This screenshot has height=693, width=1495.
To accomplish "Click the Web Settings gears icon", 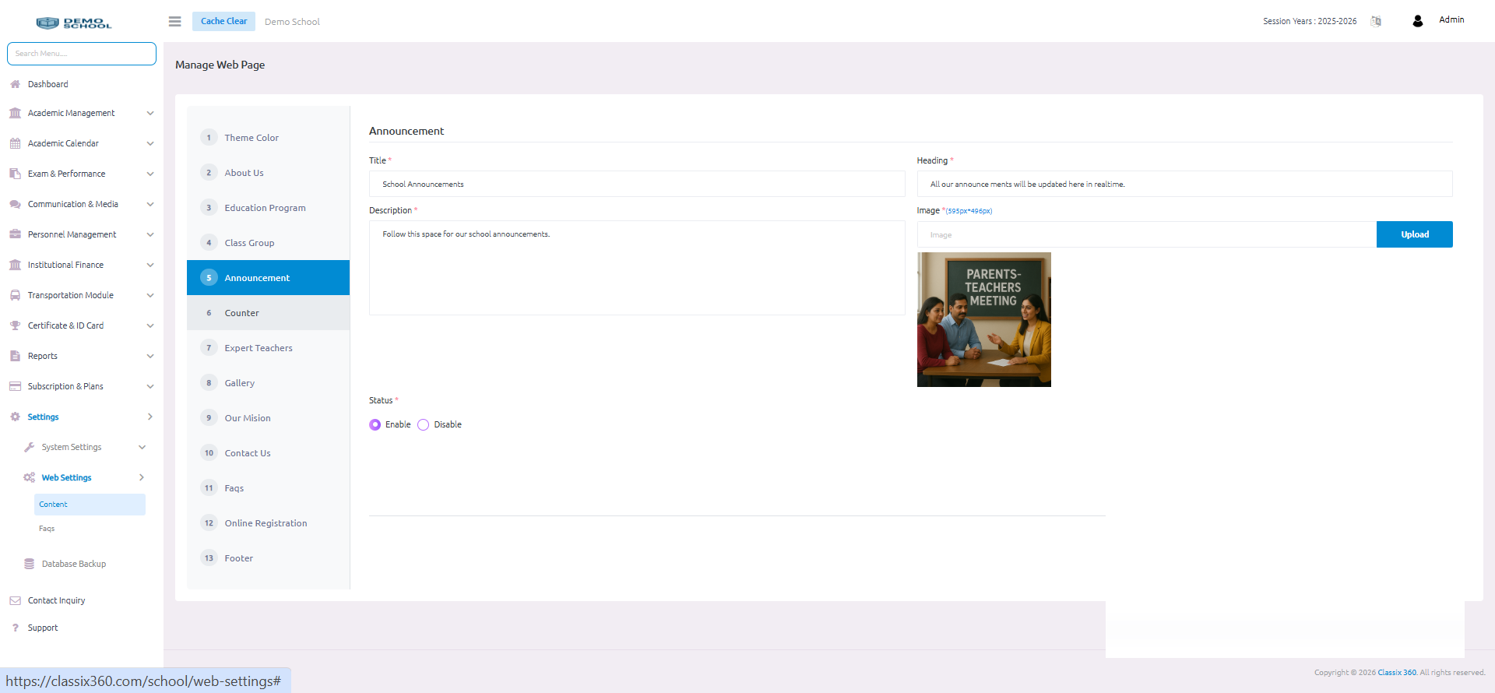I will coord(29,477).
